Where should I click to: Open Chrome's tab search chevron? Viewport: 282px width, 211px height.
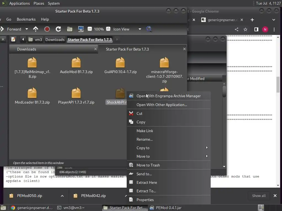(273, 20)
